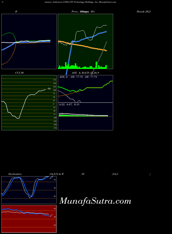The height and width of the screenshot is (234, 172).
Task: Click the '(14,3,3) & R' label
Action: point(56,174)
